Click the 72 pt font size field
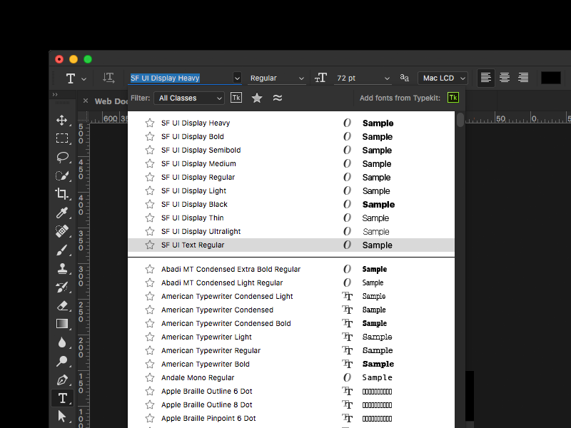The height and width of the screenshot is (428, 571). (x=359, y=78)
